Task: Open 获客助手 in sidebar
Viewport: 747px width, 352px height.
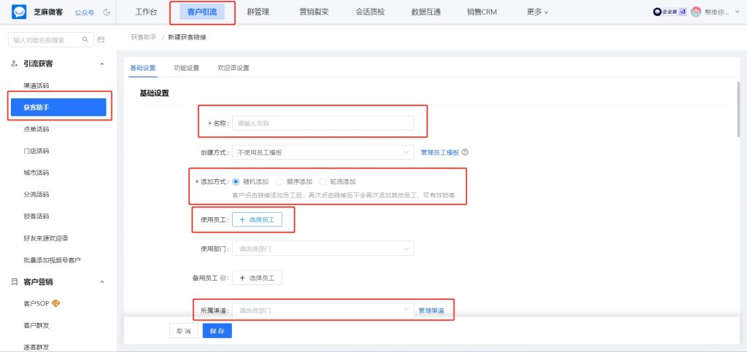Action: click(58, 108)
